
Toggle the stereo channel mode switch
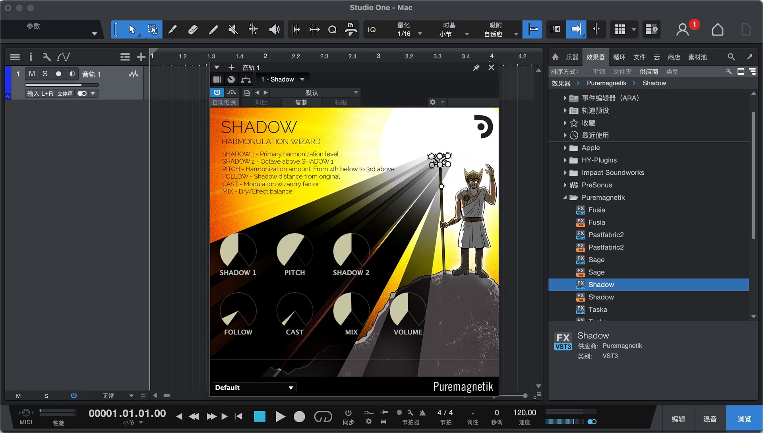coord(82,94)
